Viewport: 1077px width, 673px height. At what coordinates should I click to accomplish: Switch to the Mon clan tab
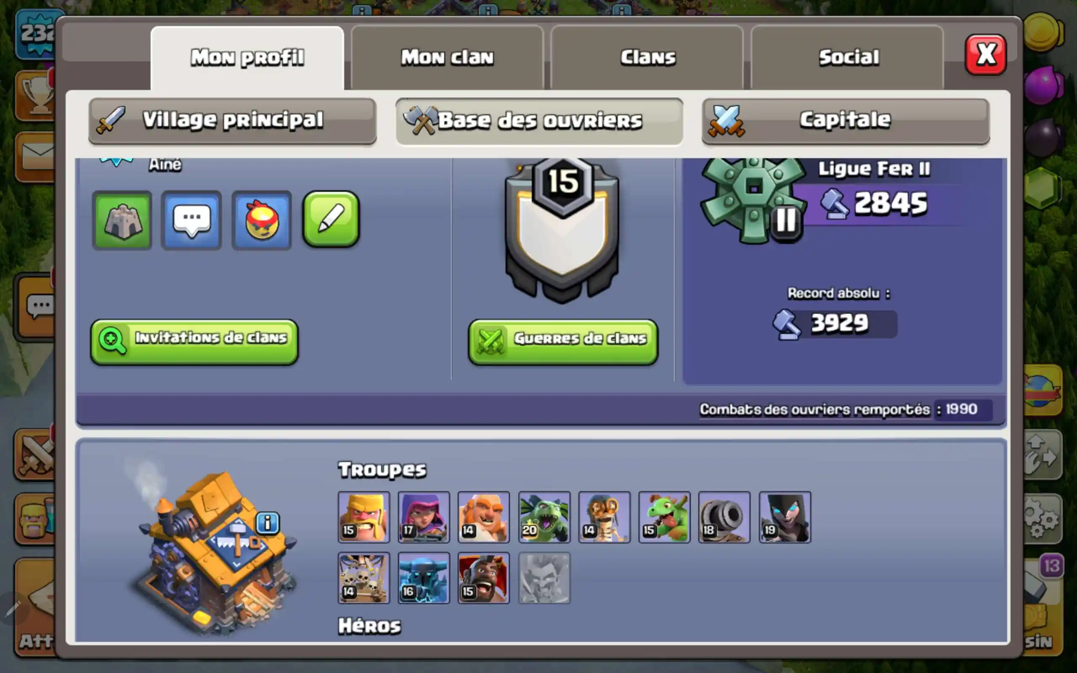point(447,58)
